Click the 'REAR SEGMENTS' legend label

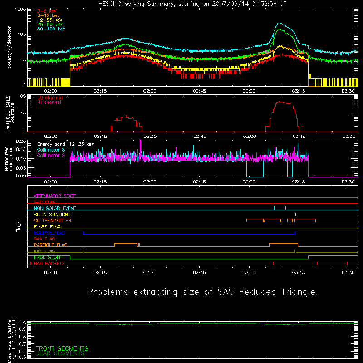click(60, 353)
